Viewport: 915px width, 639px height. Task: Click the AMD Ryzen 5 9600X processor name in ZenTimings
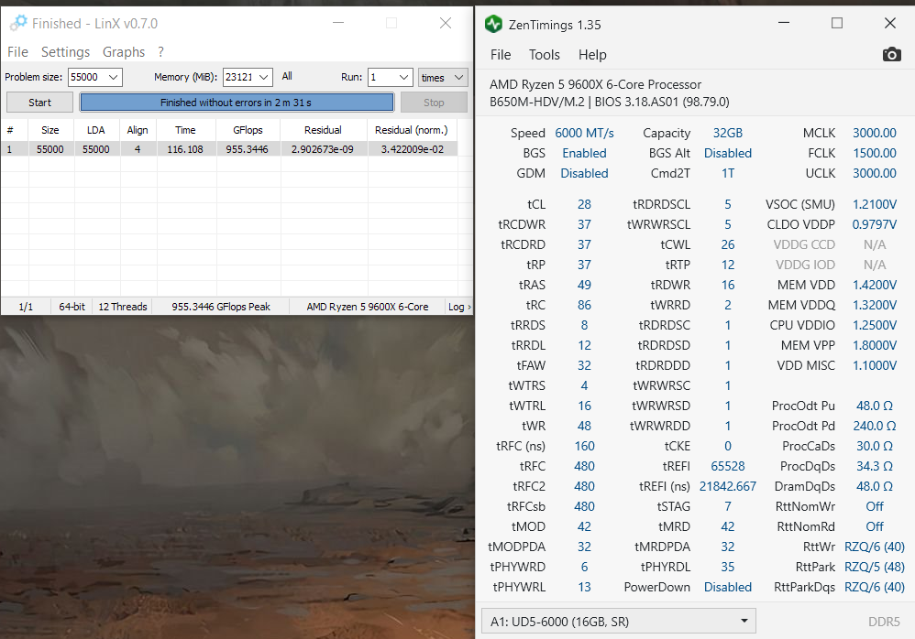coord(595,84)
